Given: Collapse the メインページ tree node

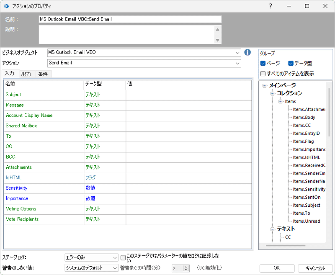Looking at the screenshot, I should pyautogui.click(x=265, y=86).
